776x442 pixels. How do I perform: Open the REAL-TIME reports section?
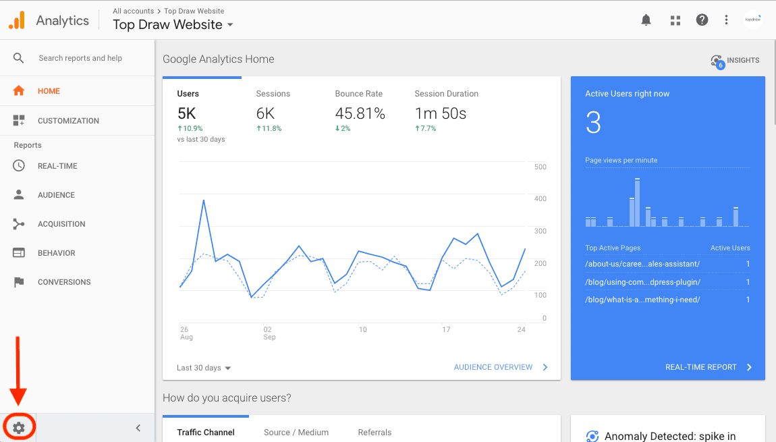(77, 166)
